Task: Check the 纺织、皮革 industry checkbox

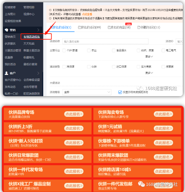Action: click(138, 50)
